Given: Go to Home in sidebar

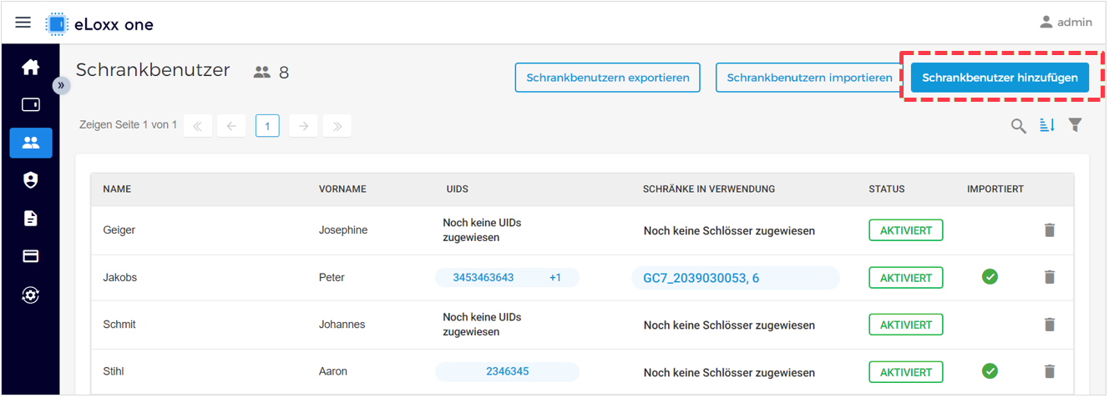Looking at the screenshot, I should (x=31, y=68).
